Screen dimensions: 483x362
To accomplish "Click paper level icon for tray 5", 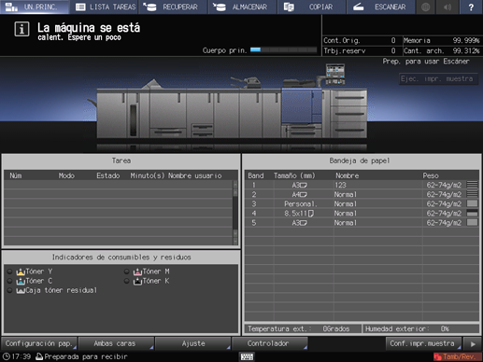I will coord(473,222).
